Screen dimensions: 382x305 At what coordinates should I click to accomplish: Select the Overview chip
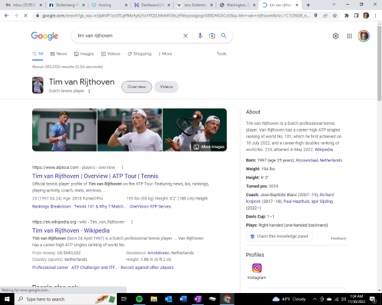[137, 87]
